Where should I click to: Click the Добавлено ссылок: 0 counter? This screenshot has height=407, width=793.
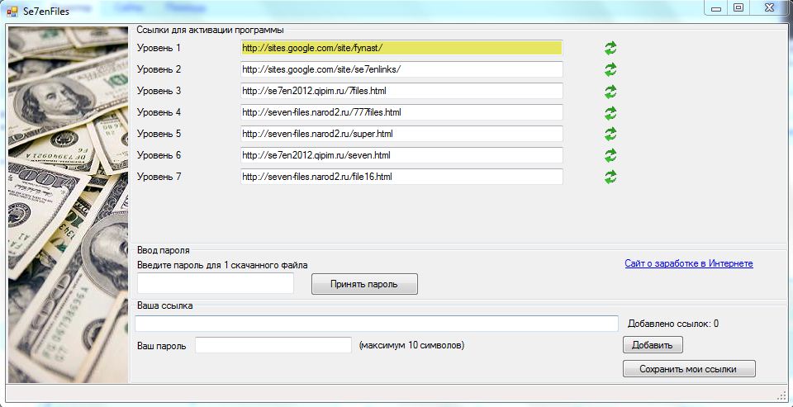(673, 324)
